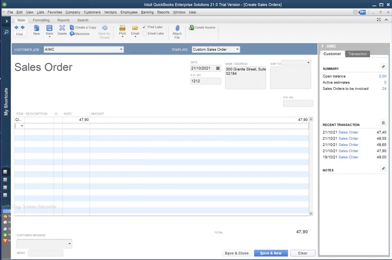
Task: Open the Edit menu
Action: 20,12
